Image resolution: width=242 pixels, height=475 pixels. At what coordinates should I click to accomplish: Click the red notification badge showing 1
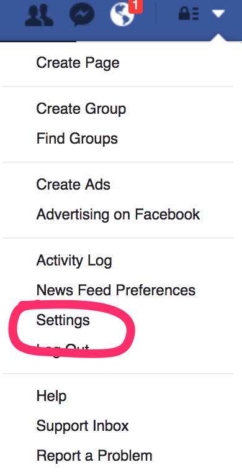click(135, 6)
